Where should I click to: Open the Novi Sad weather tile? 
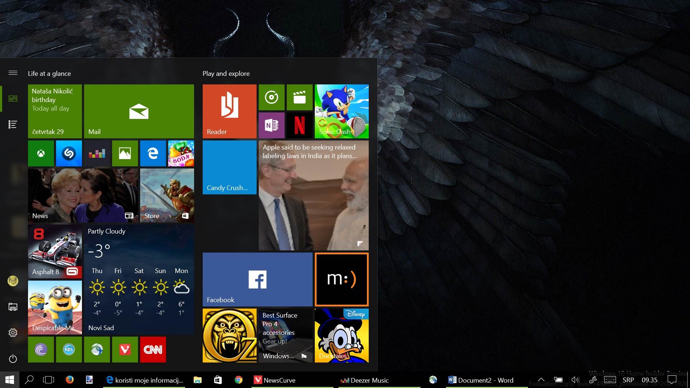(139, 280)
